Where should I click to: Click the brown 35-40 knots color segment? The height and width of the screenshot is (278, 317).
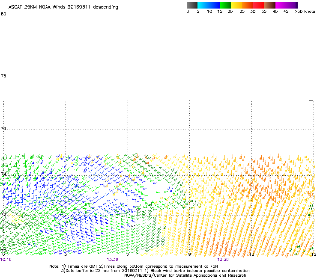tap(270, 5)
